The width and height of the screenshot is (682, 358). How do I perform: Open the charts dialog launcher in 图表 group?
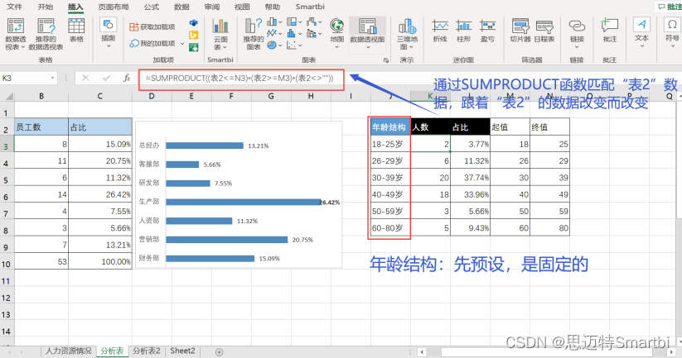(x=386, y=60)
